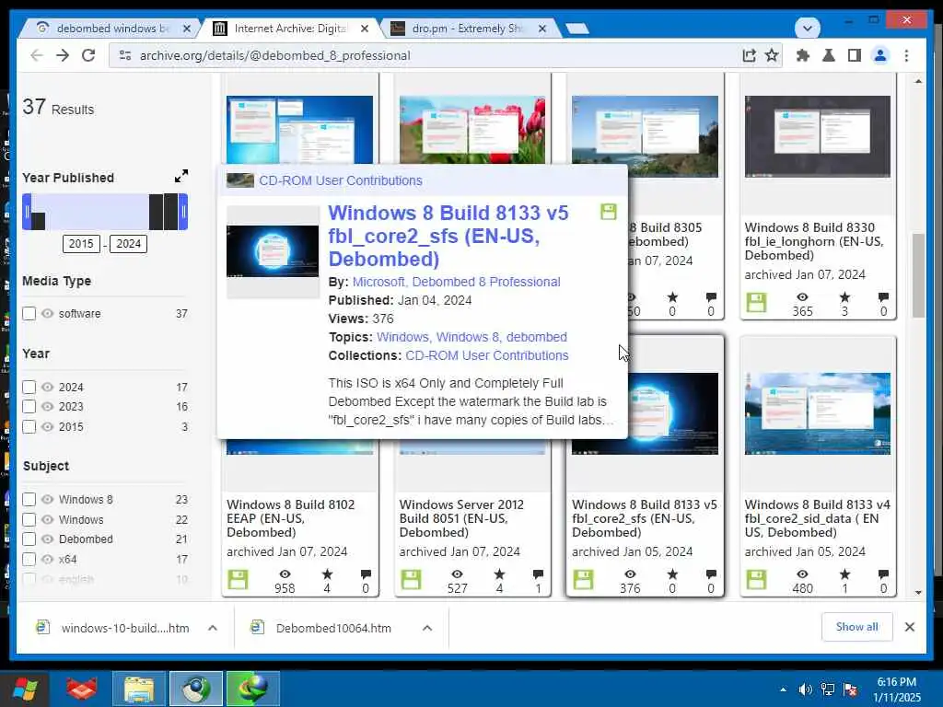Open the browser profile avatar
Screen dimensions: 943x707
[x=880, y=55]
